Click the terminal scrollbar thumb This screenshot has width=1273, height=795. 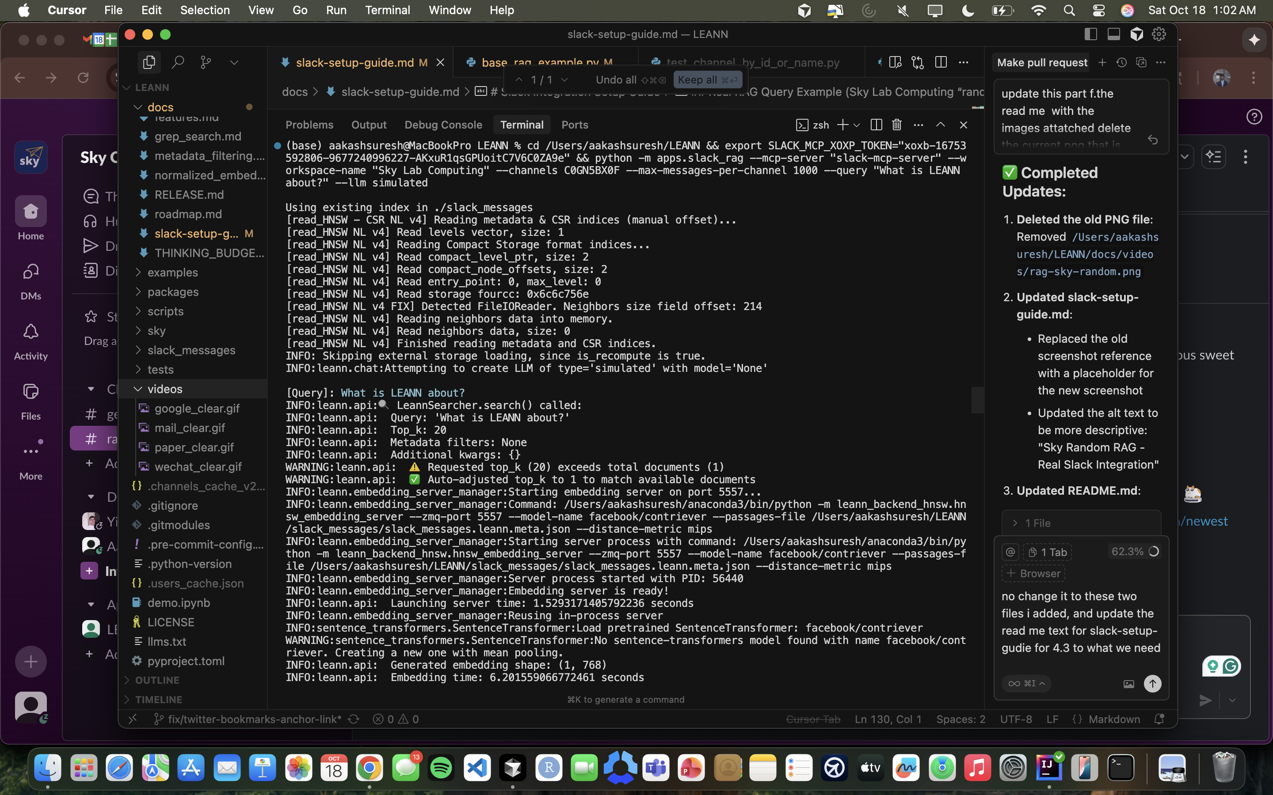click(x=977, y=400)
